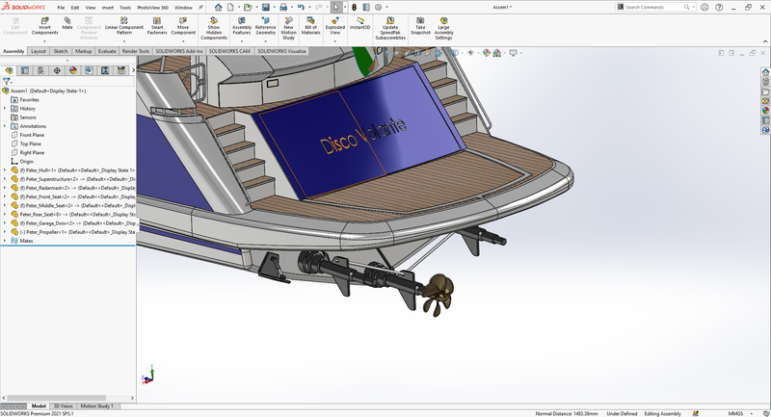Viewport: 771px width, 417px height.
Task: Insert a Bill of Materials
Action: coord(310,26)
